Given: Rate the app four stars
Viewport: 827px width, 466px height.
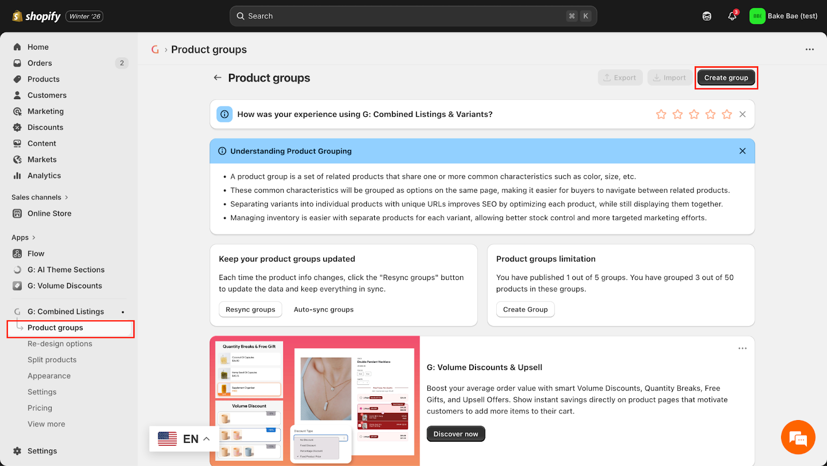Looking at the screenshot, I should (x=711, y=114).
